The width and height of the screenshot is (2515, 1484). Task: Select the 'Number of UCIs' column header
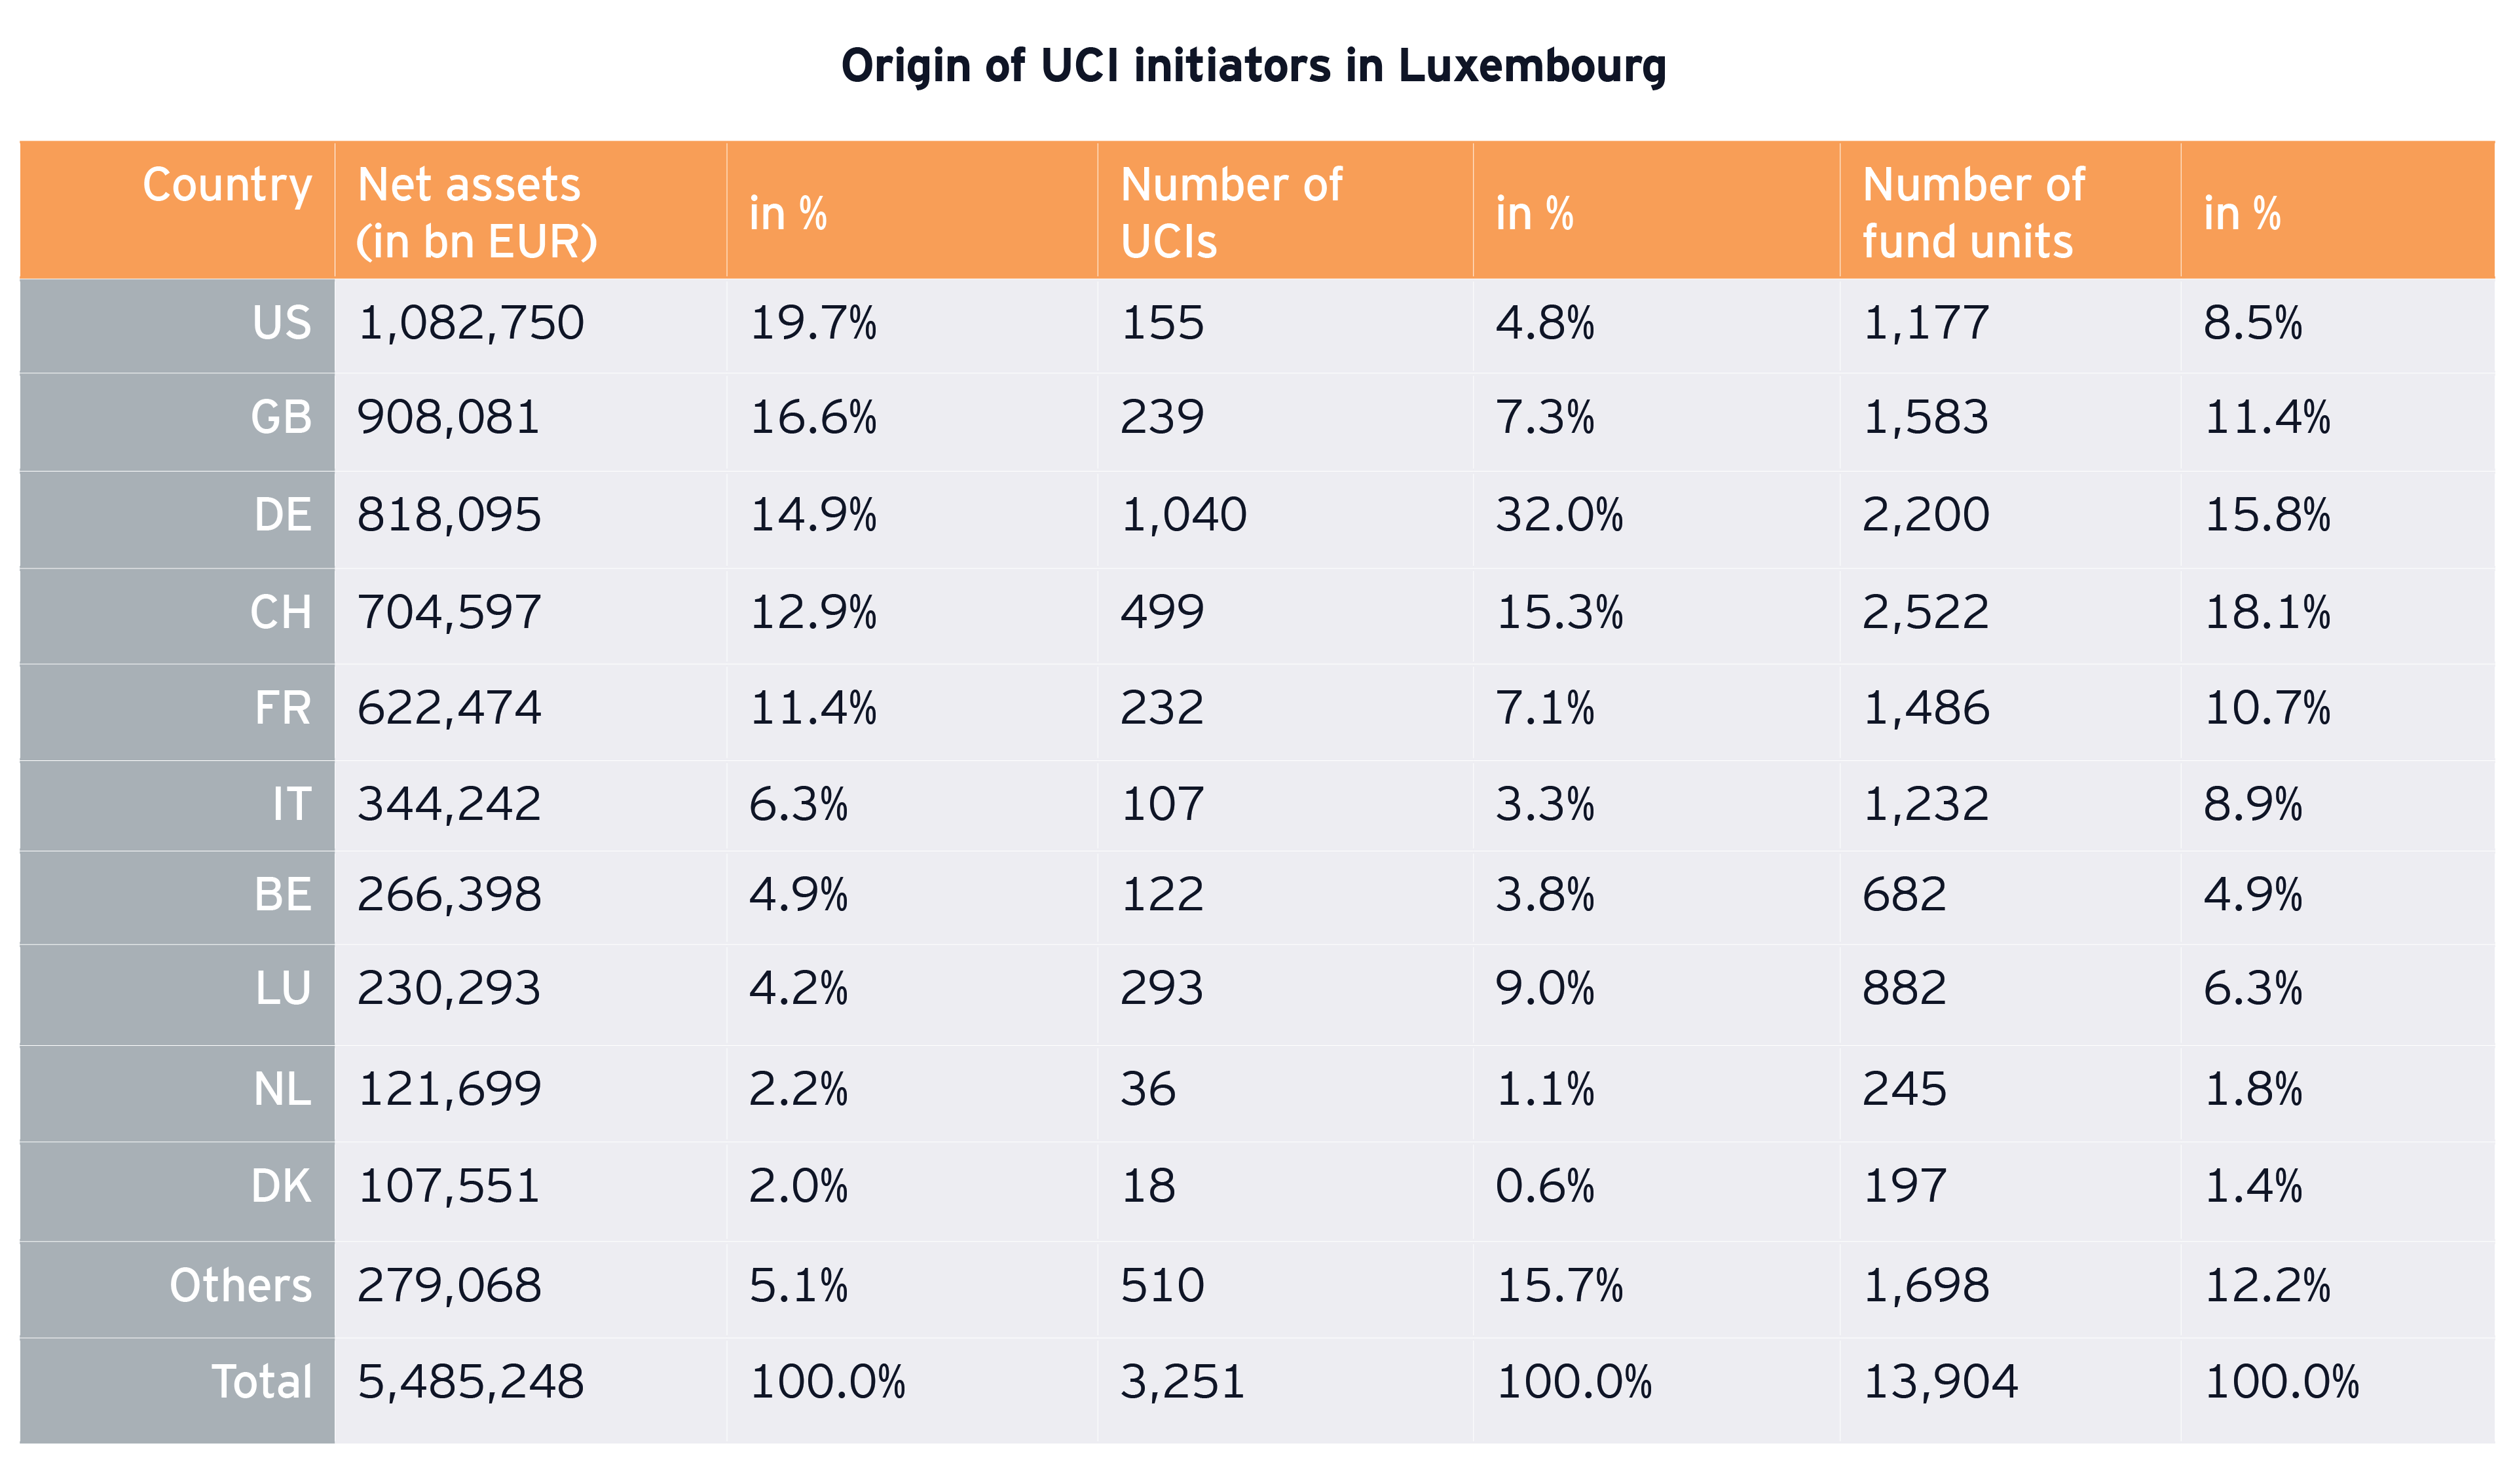(x=1230, y=212)
